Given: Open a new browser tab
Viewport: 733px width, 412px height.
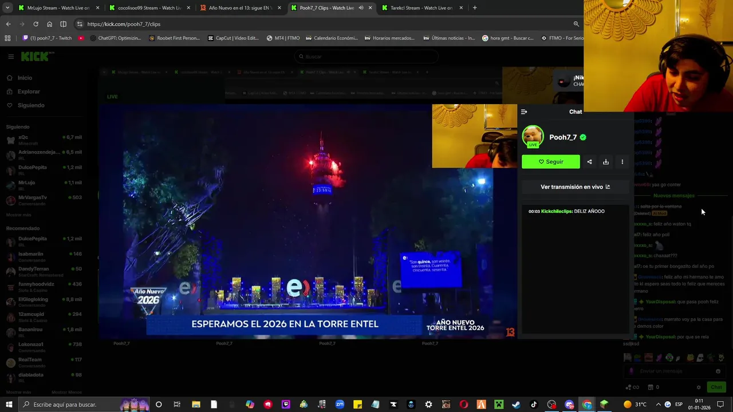Looking at the screenshot, I should click(475, 8).
